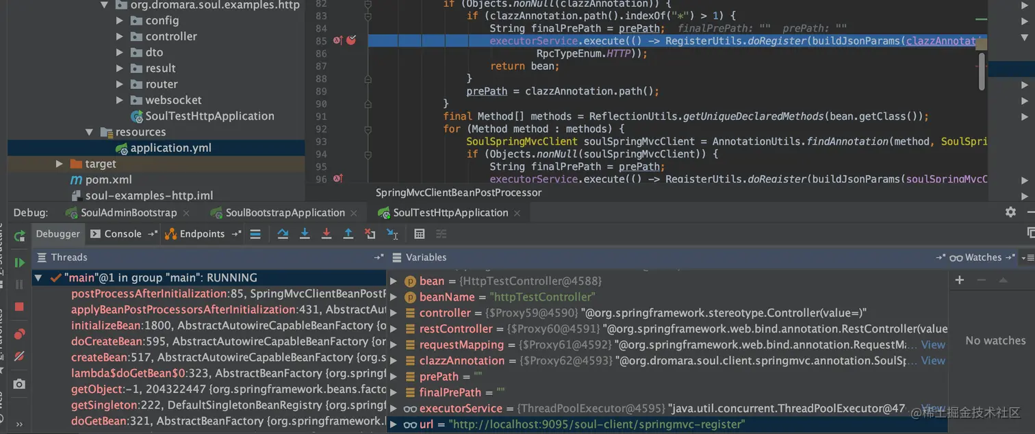This screenshot has height=434, width=1035.
Task: Open application.yml in the project tree
Action: click(x=171, y=148)
